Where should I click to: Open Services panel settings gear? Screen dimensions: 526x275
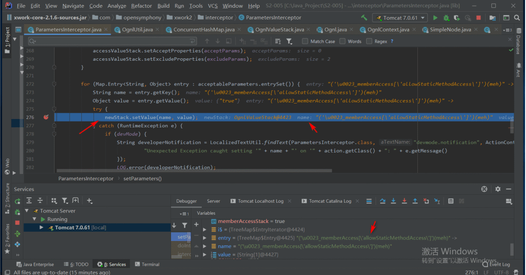[498, 189]
